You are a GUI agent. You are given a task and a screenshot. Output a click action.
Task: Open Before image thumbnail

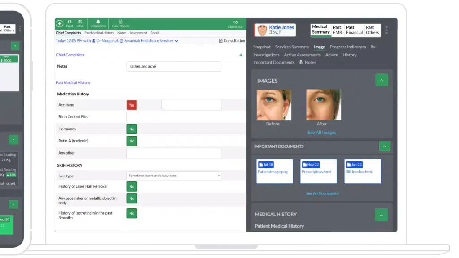[274, 105]
